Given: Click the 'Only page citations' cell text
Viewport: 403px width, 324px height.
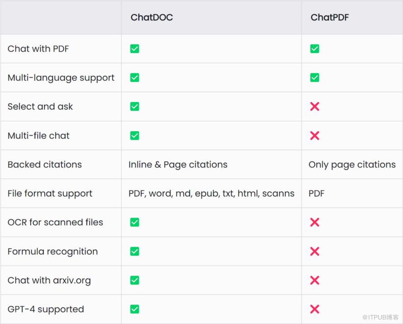Looking at the screenshot, I should [x=352, y=165].
